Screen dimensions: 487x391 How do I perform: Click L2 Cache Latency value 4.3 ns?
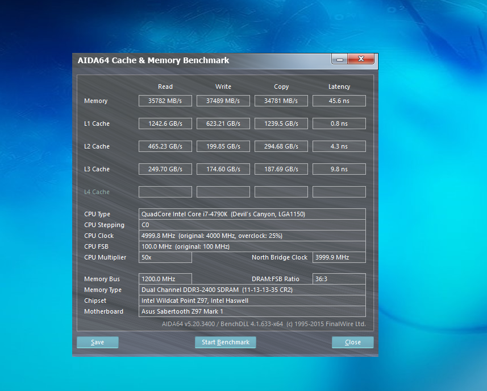(339, 146)
